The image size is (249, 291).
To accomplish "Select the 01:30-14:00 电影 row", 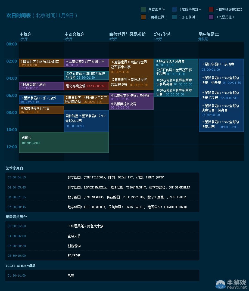I will click(102, 275).
